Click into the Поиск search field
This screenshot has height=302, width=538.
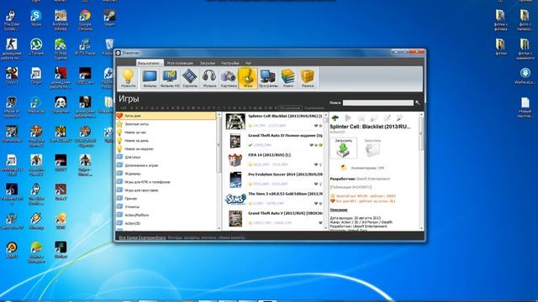coord(378,102)
